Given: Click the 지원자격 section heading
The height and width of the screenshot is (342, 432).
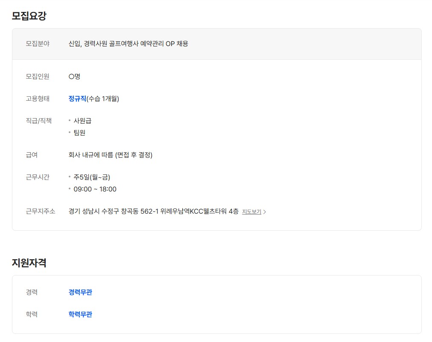Looking at the screenshot, I should 29,263.
